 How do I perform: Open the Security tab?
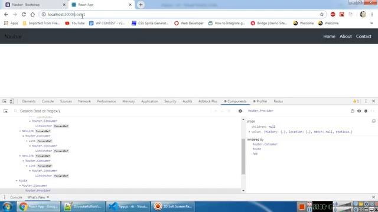[170, 101]
